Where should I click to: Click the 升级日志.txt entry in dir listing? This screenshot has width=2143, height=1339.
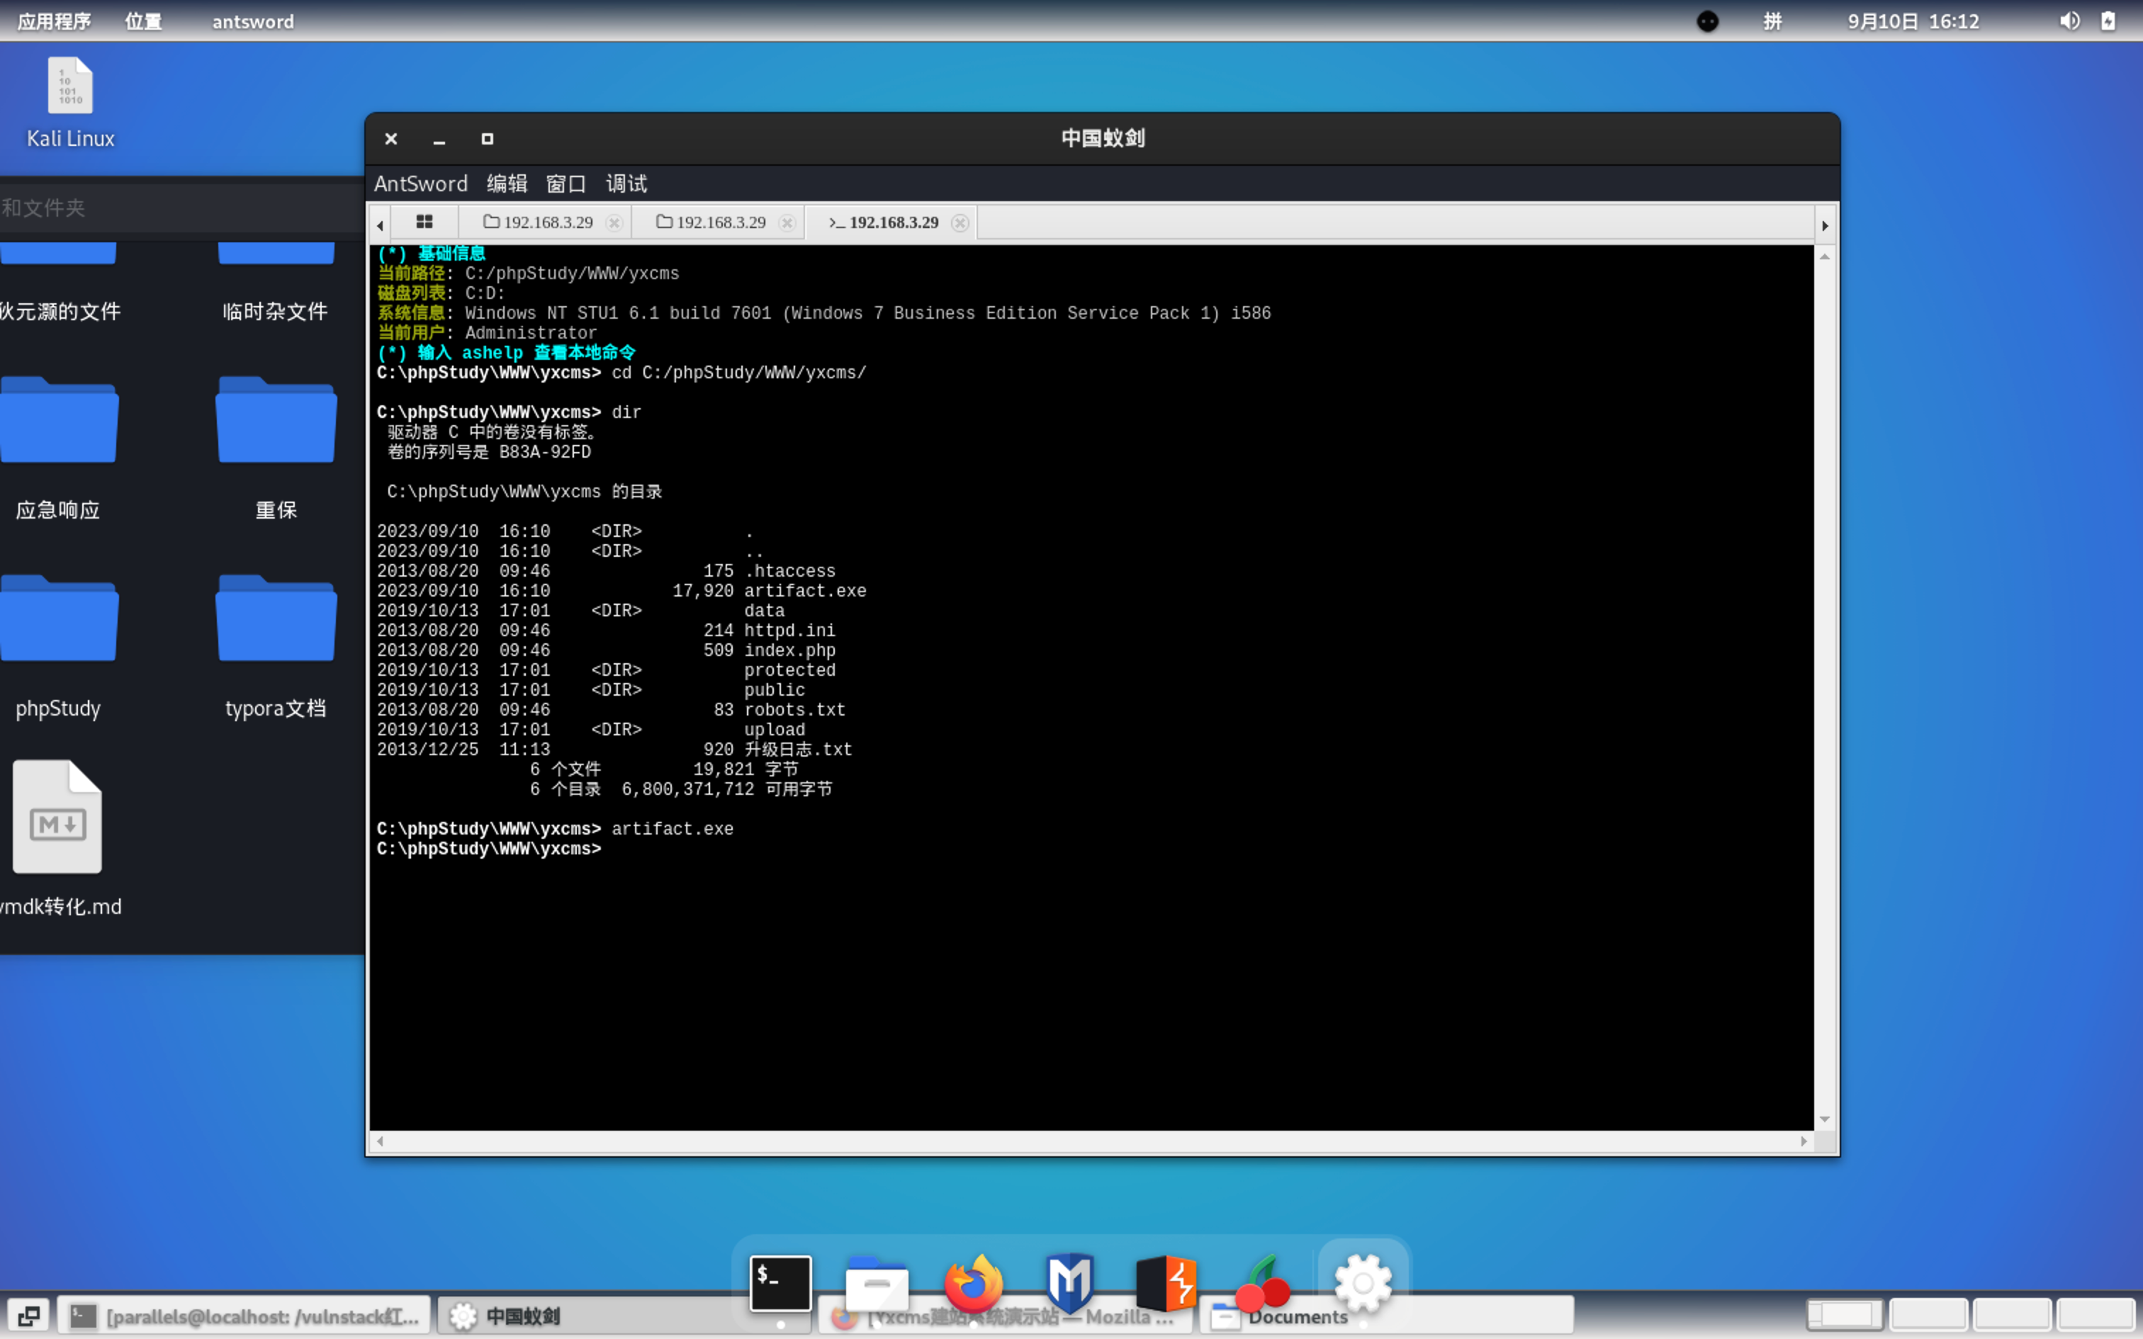798,750
